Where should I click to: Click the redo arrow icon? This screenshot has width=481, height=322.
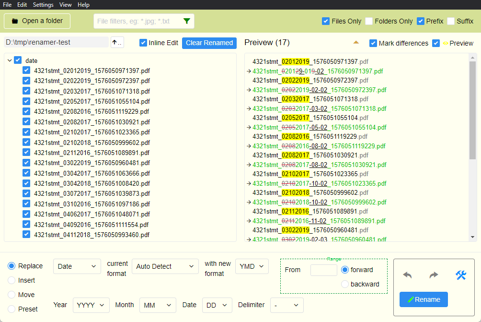pyautogui.click(x=434, y=275)
